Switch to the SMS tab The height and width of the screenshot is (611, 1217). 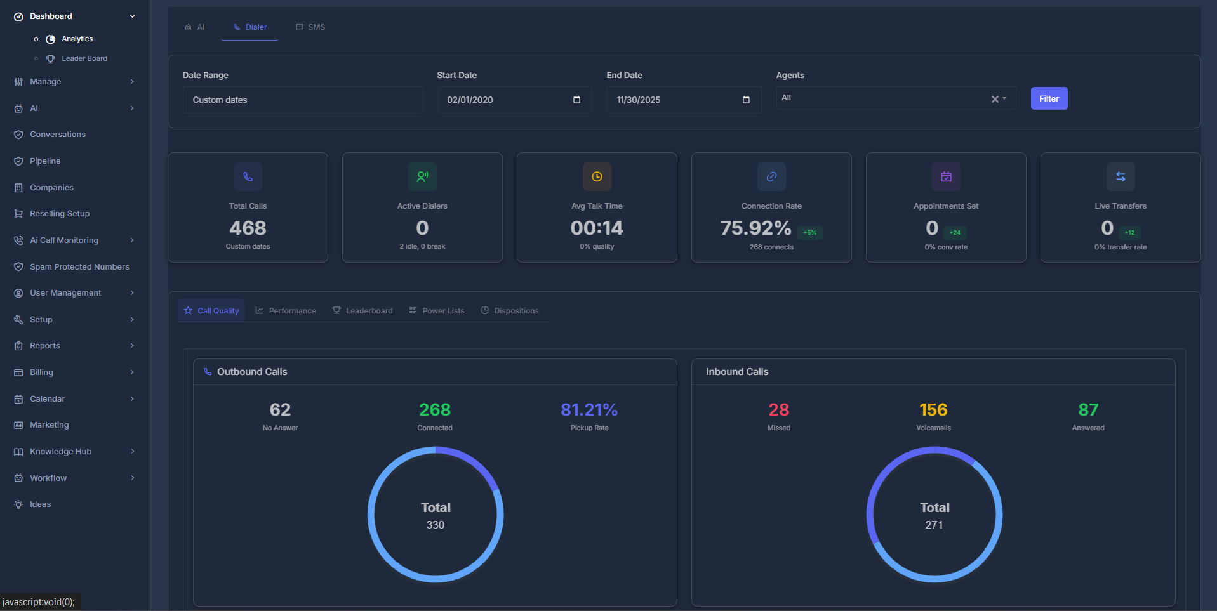310,27
